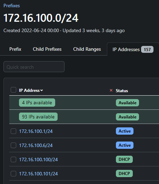
Task: Click the 157 count badge
Action: pyautogui.click(x=147, y=49)
